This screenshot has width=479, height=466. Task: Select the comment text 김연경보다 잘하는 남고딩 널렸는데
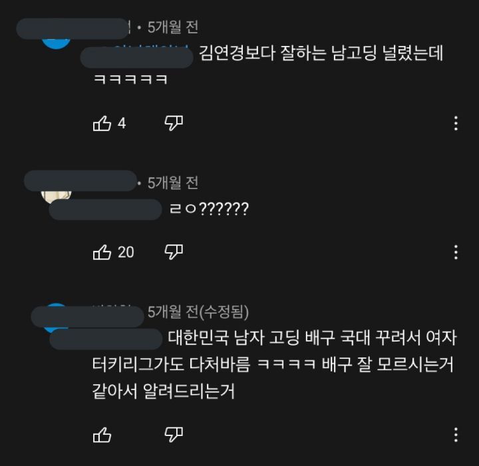click(321, 53)
